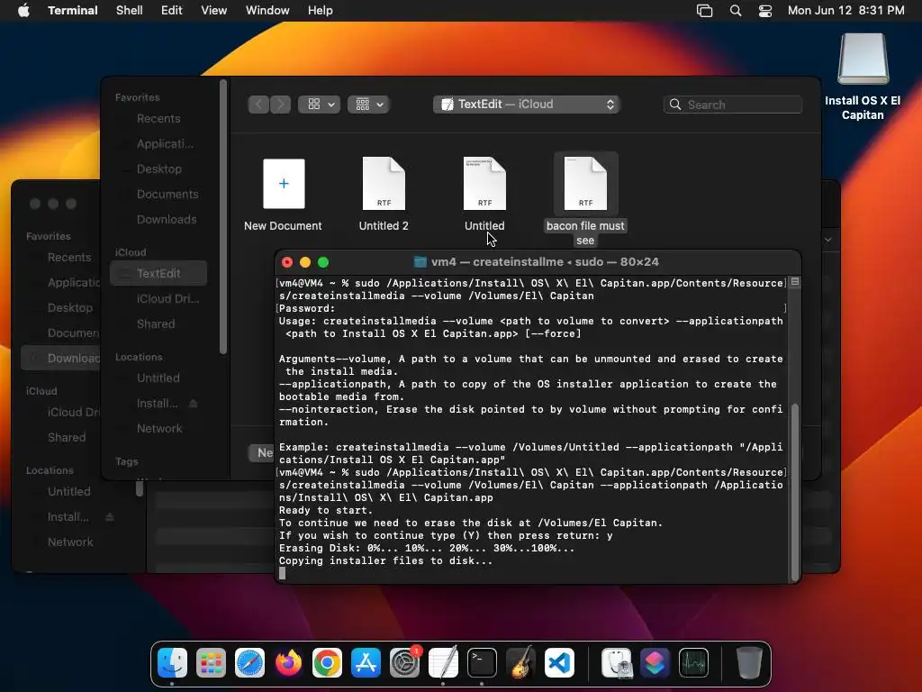Open the Trash in the Dock
The height and width of the screenshot is (692, 922).
pos(749,663)
